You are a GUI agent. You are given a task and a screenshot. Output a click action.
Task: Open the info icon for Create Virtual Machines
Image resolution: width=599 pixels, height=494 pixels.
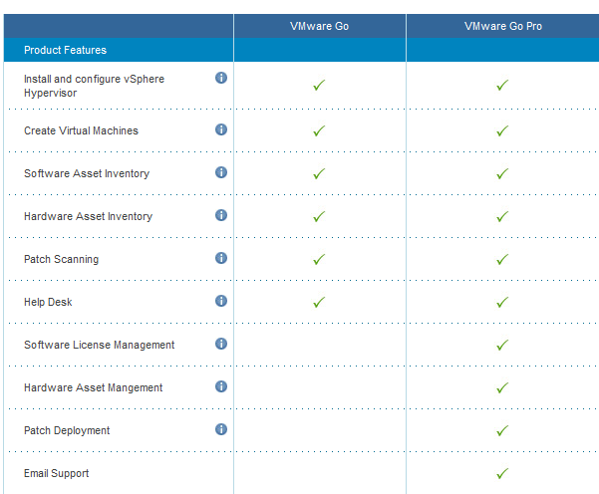[221, 129]
